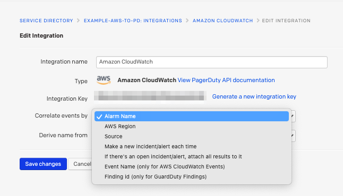Open the Service Directory breadcrumb link
Image resolution: width=343 pixels, height=196 pixels.
pos(46,21)
